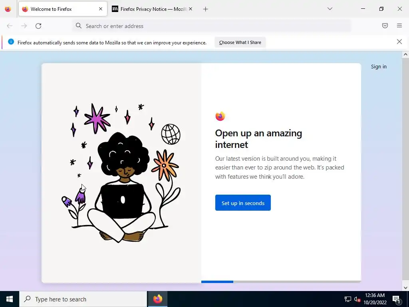Image resolution: width=409 pixels, height=307 pixels.
Task: Expand the list all tabs chevron
Action: tap(330, 9)
